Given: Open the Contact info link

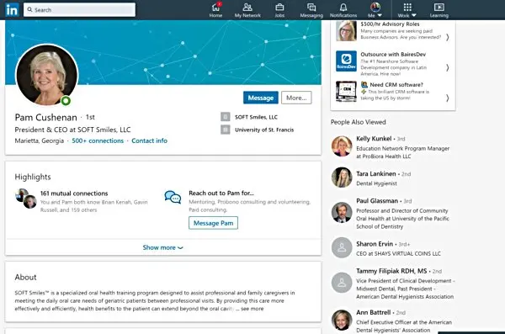Looking at the screenshot, I should tap(149, 140).
